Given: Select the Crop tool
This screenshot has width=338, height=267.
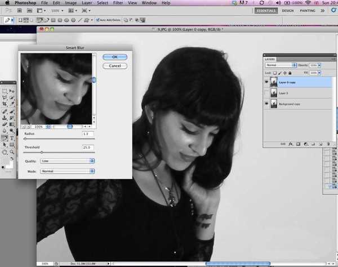Looking at the screenshot, I should click(5, 104).
